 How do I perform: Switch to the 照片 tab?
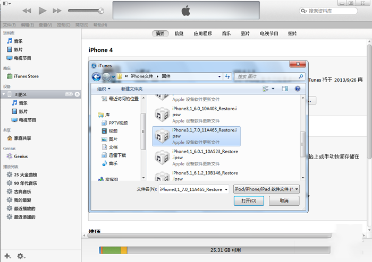[x=292, y=33]
